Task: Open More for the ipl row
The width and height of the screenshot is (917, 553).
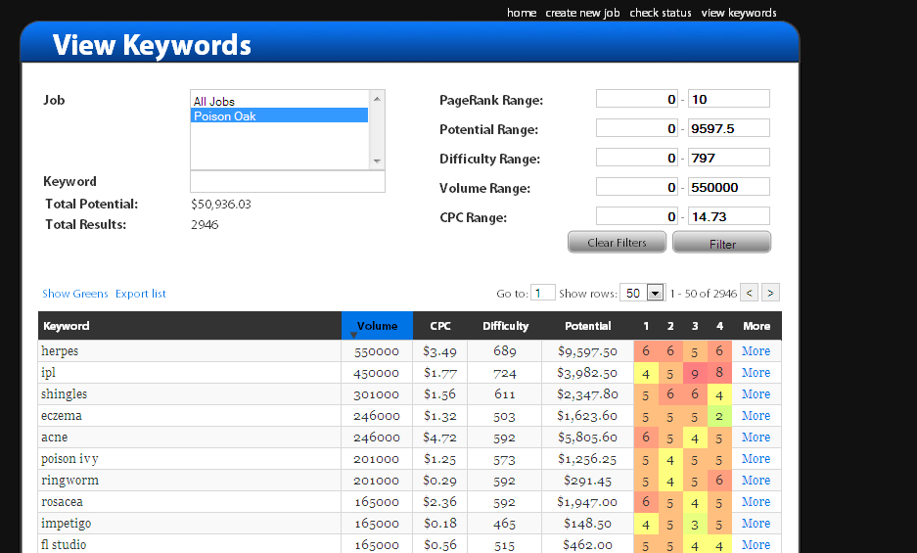Action: (x=757, y=373)
